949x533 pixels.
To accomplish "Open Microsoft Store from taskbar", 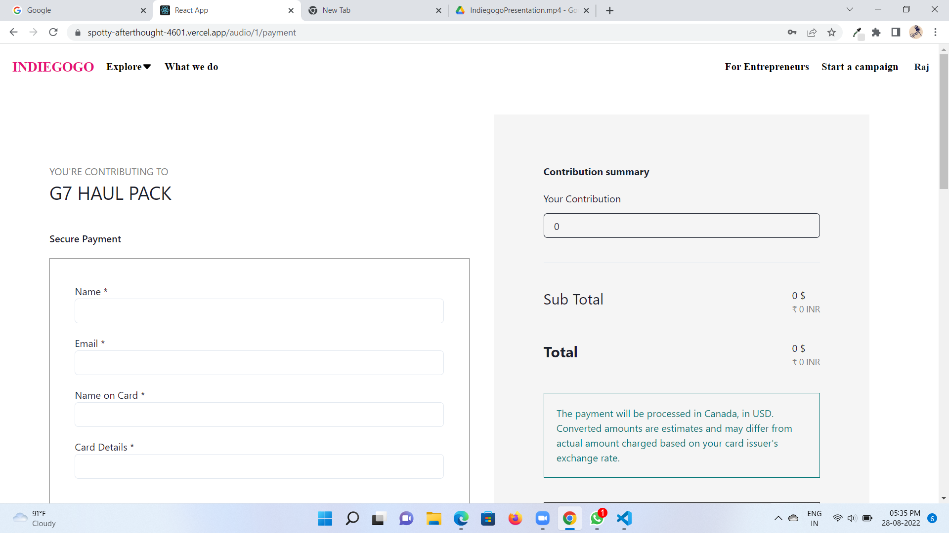I will pyautogui.click(x=488, y=518).
